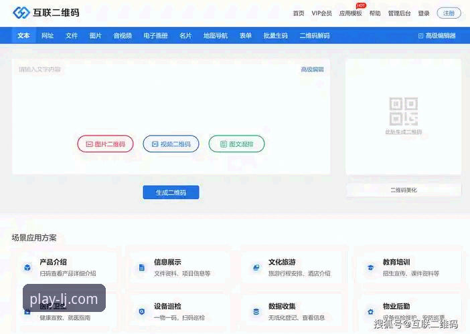
Task: Click the database icon for 数据收集
Action: click(x=256, y=311)
